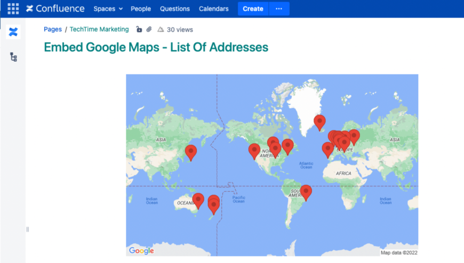Screen dimensions: 464x263
Task: Click the Create button
Action: click(253, 9)
